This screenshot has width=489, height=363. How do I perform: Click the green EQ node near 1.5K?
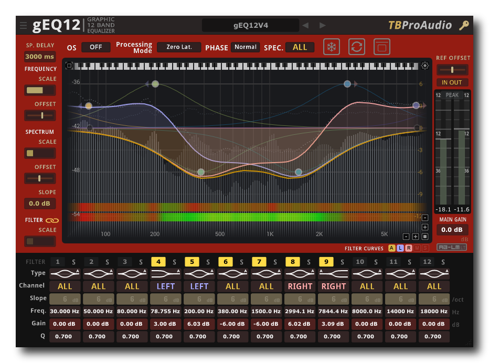click(x=299, y=172)
